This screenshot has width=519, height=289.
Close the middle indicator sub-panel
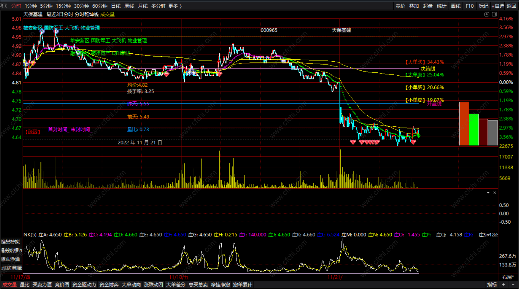coord(495,193)
